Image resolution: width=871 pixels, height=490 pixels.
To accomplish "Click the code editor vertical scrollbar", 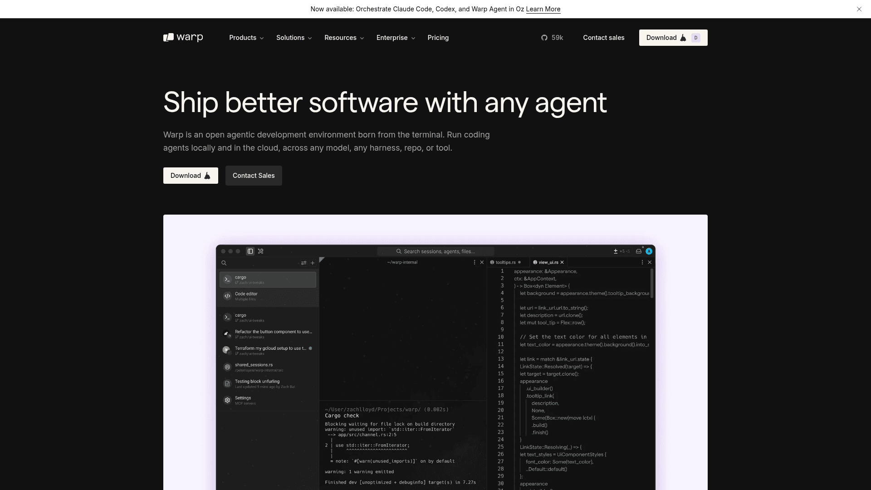I will pos(652,284).
